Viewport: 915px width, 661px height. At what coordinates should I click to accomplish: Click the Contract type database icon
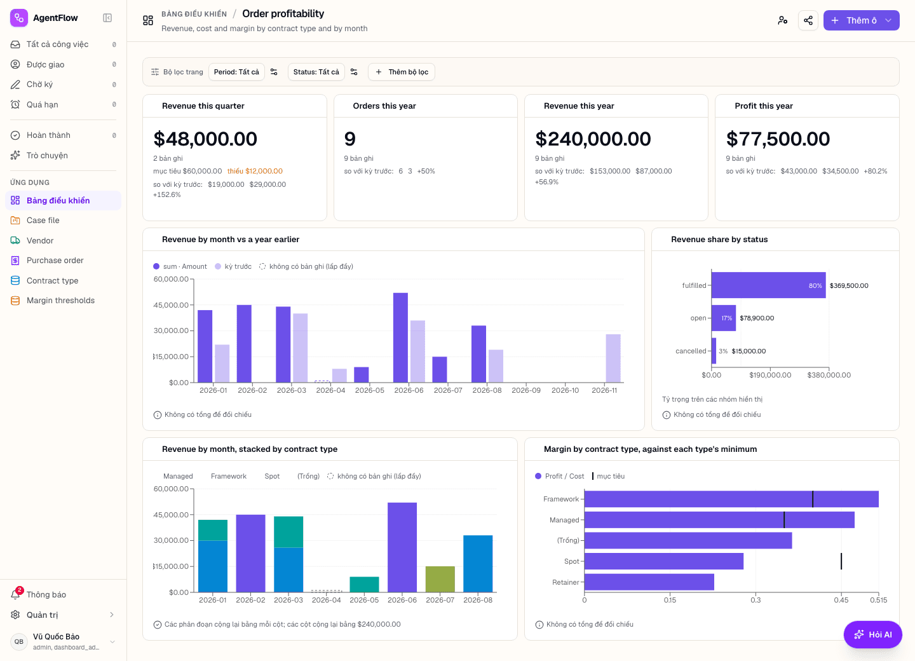[x=15, y=280]
